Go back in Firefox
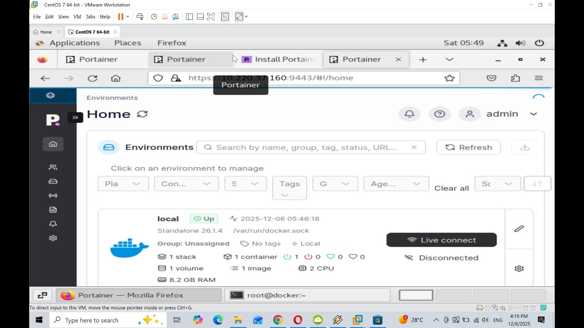Image resolution: width=584 pixels, height=328 pixels. click(45, 78)
